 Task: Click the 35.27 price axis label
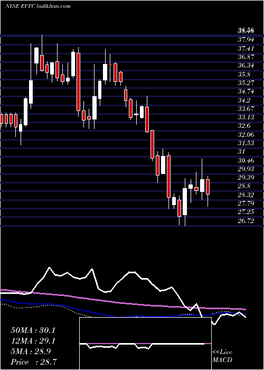pos(246,82)
